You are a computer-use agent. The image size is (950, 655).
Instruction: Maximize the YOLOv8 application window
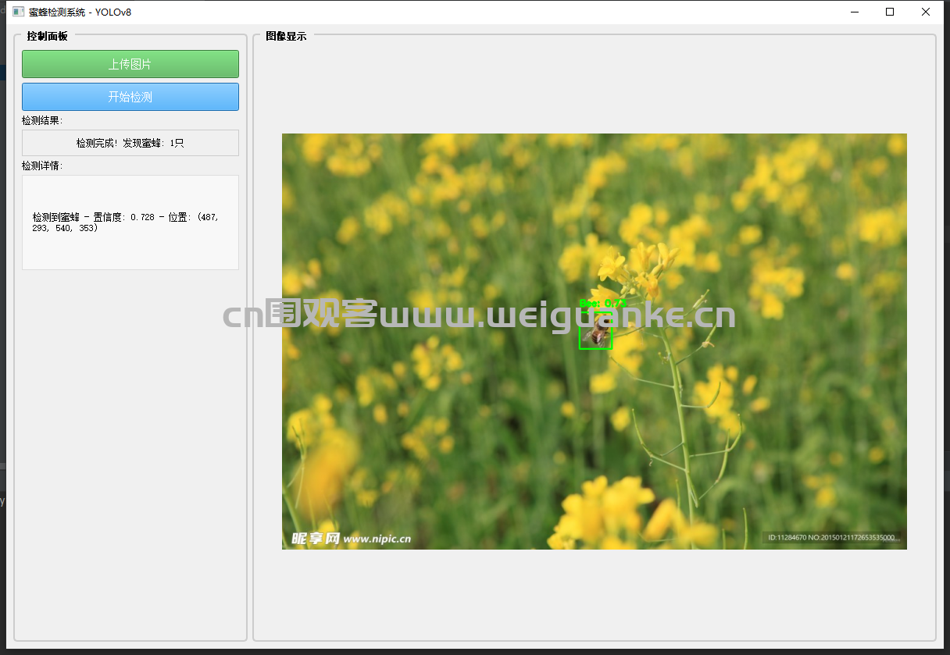(x=889, y=12)
